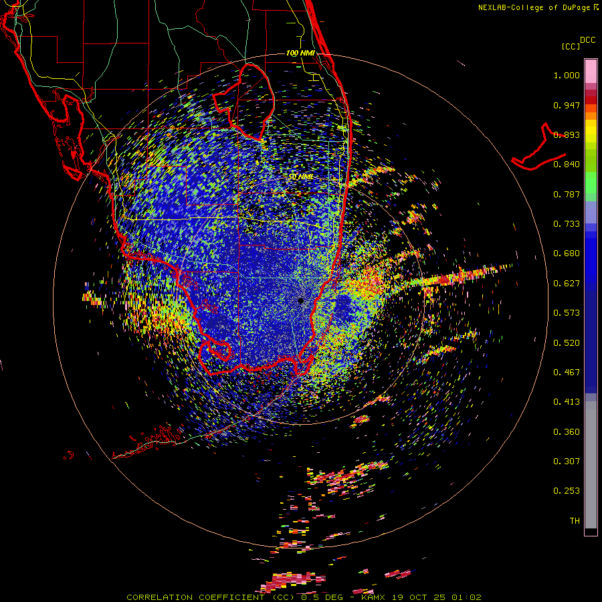The width and height of the screenshot is (602, 602).
Task: Click the 0.467 scale label
Action: [x=567, y=373]
